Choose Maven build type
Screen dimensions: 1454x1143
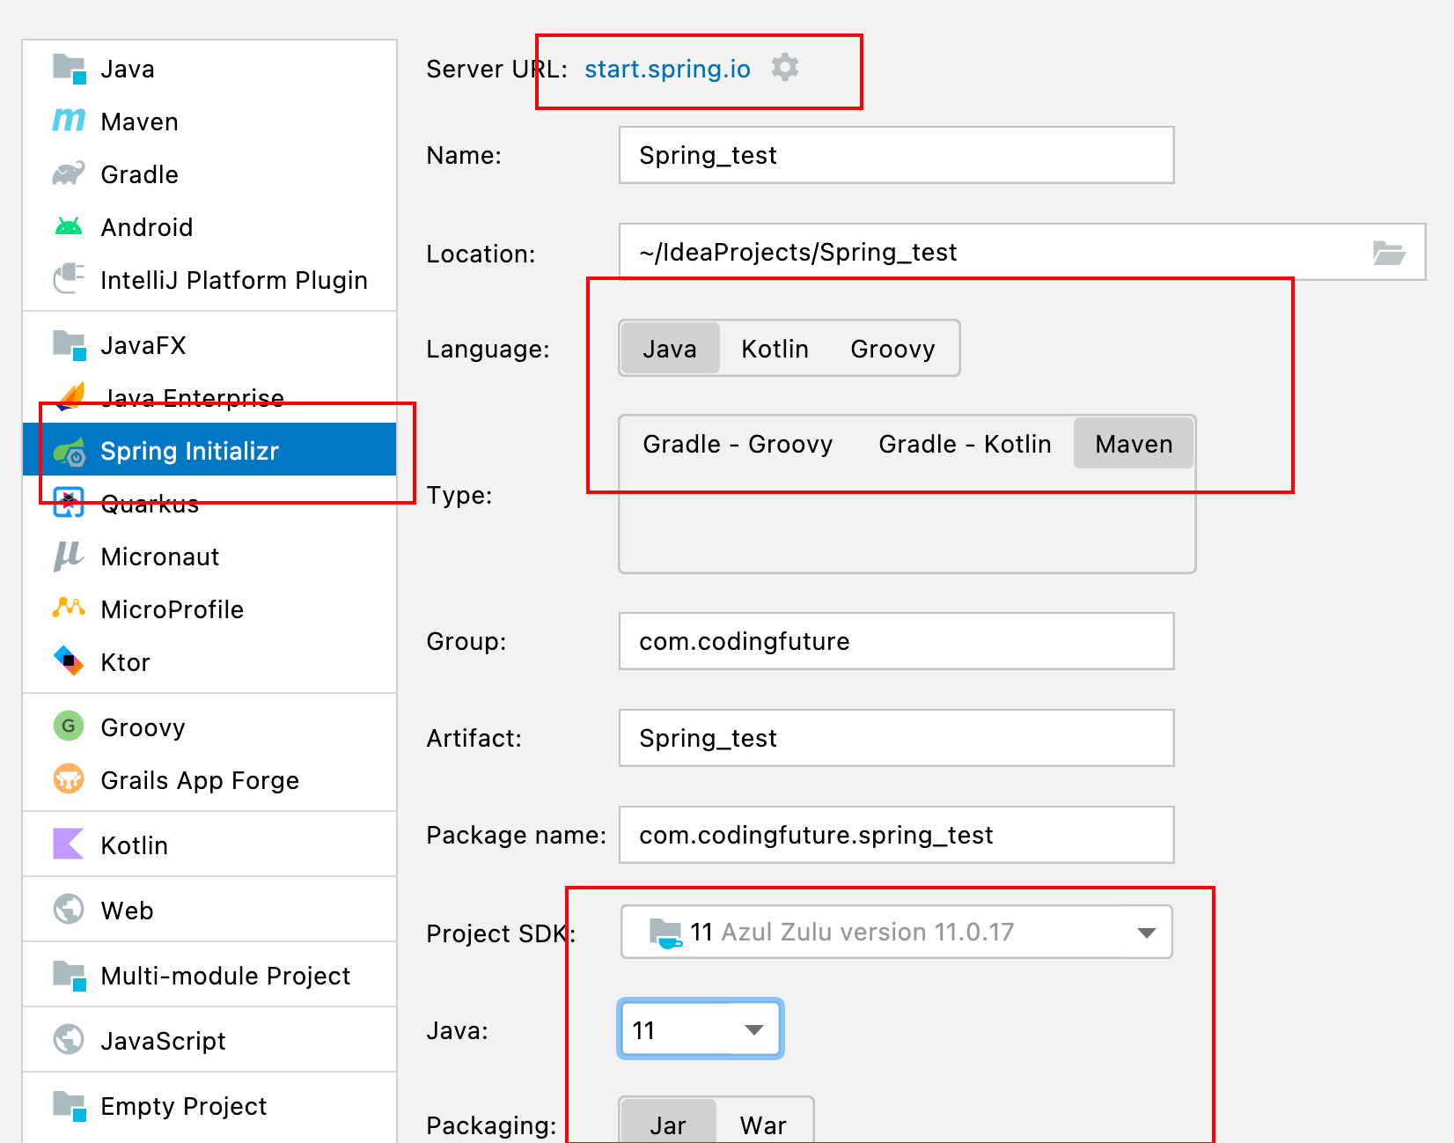pyautogui.click(x=1134, y=444)
